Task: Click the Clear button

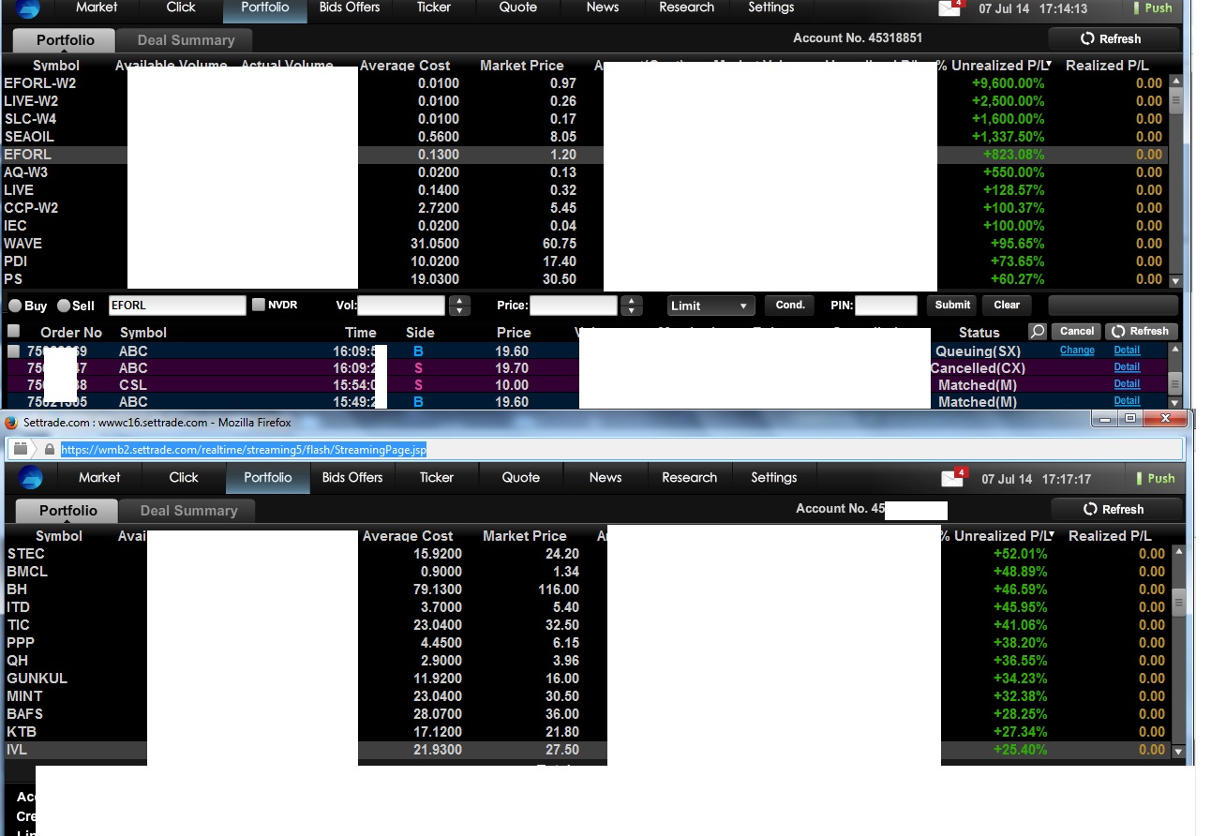Action: click(1007, 306)
